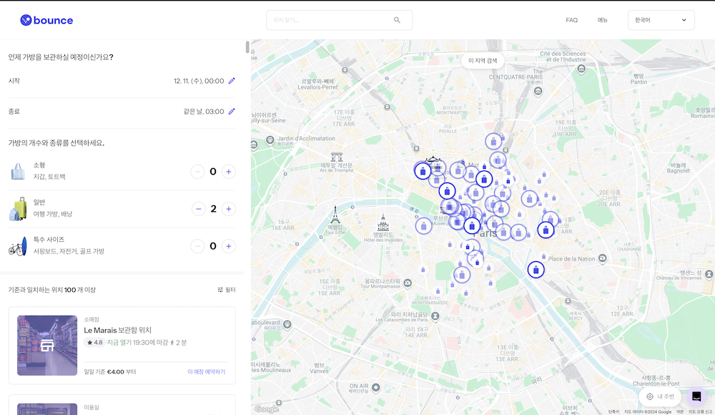Click the Cité des Sciences map marker
Screen dimensions: 715x415
click(x=581, y=69)
